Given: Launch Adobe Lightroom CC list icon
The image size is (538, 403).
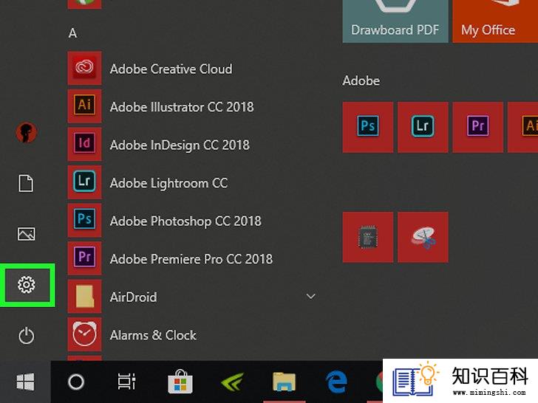Looking at the screenshot, I should click(84, 182).
